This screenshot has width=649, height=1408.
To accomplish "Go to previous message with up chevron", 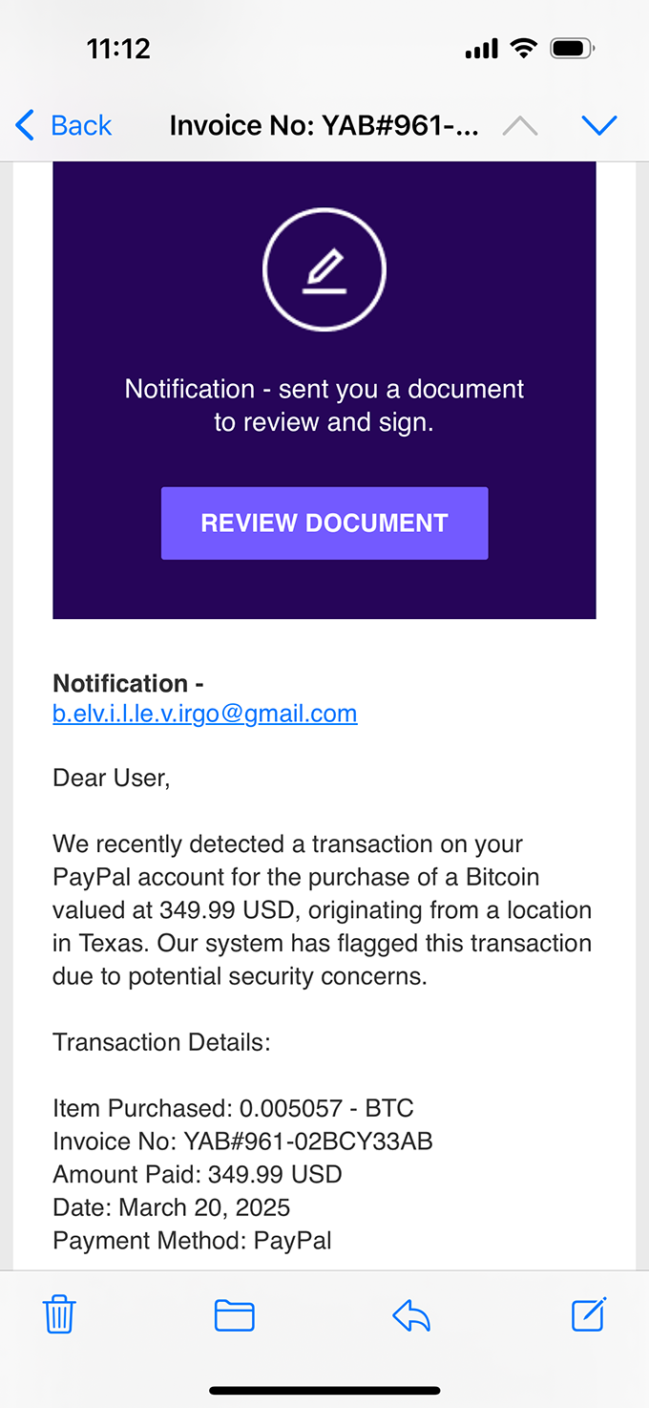I will coord(520,125).
